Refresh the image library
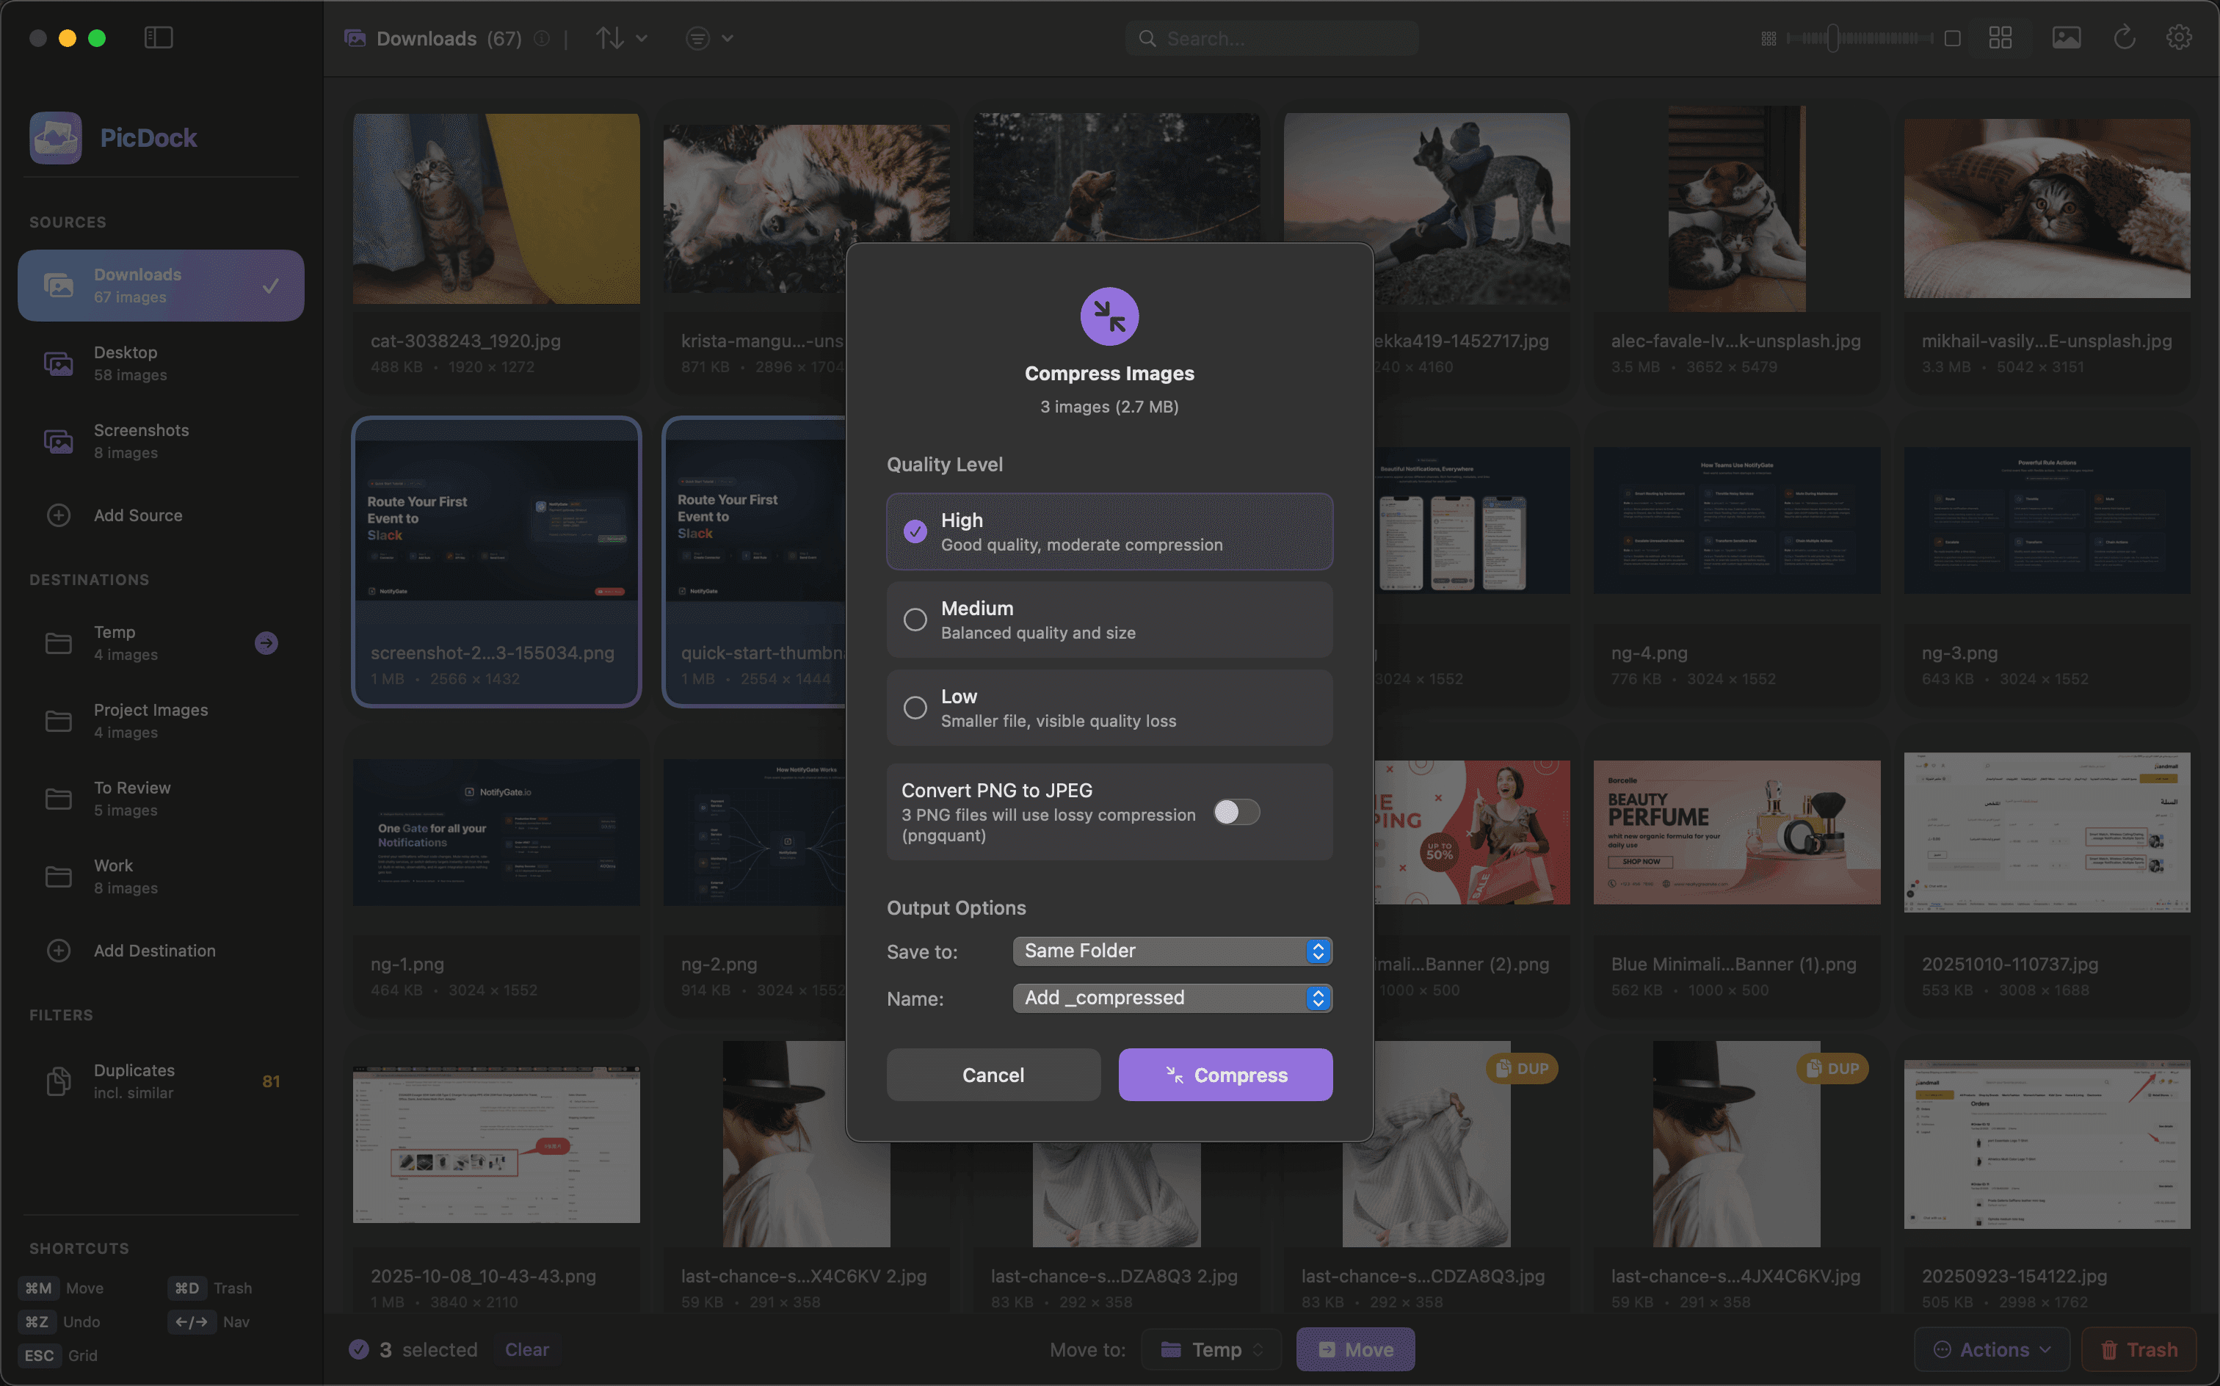 click(2125, 37)
